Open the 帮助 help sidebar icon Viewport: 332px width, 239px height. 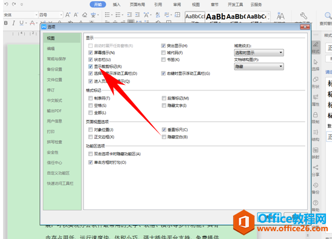316,203
